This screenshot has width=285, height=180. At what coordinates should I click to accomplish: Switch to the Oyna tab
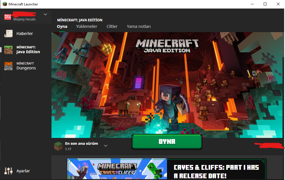62,26
